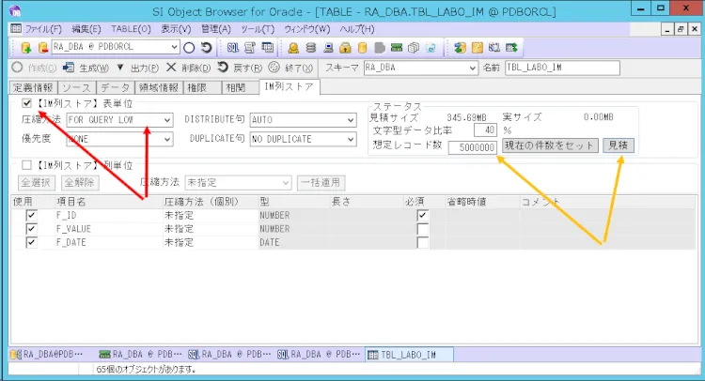Click the yellow help question mark icon
Screen dimensions: 705x381
pyautogui.click(x=477, y=48)
